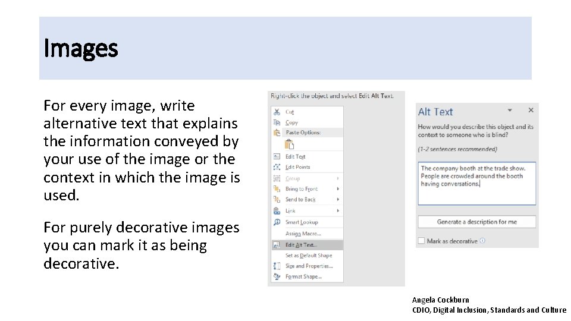Viewport: 571px width, 321px height.
Task: Click the '(1-2 sentences recommended)' hint
Action: coord(457,149)
